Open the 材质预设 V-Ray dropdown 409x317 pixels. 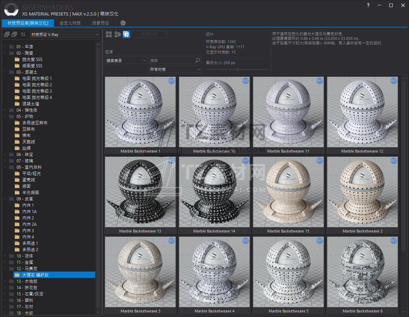click(x=65, y=35)
